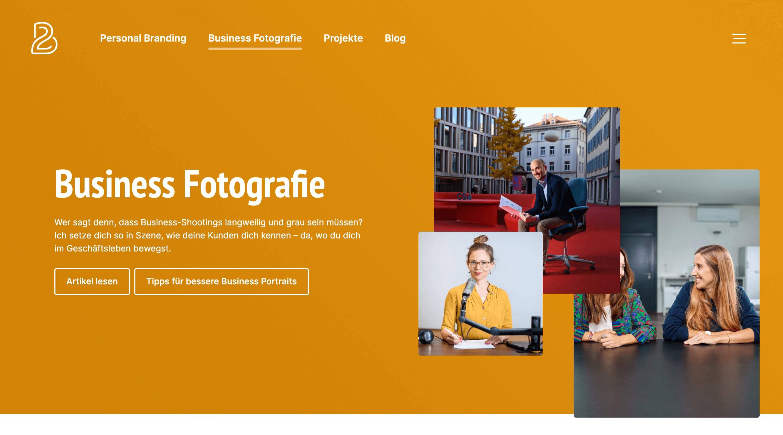783x435 pixels.
Task: Navigate to Projekte
Action: pos(343,38)
